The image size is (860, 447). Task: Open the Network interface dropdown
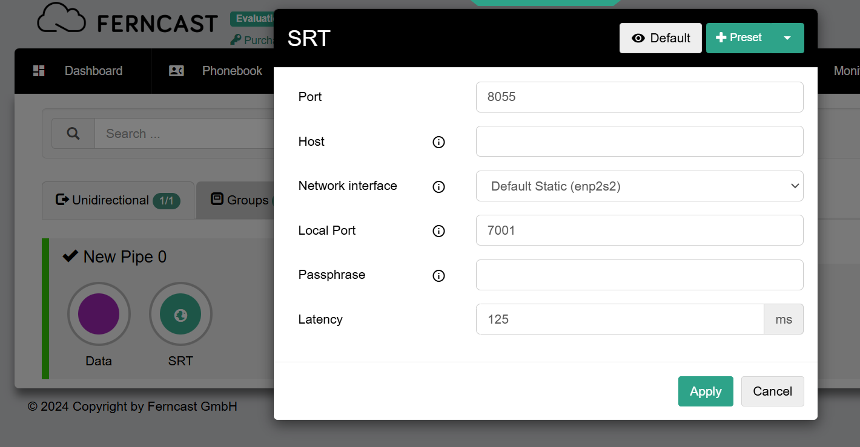(640, 186)
